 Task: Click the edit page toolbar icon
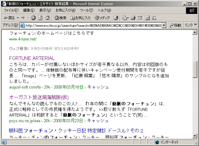140,18
